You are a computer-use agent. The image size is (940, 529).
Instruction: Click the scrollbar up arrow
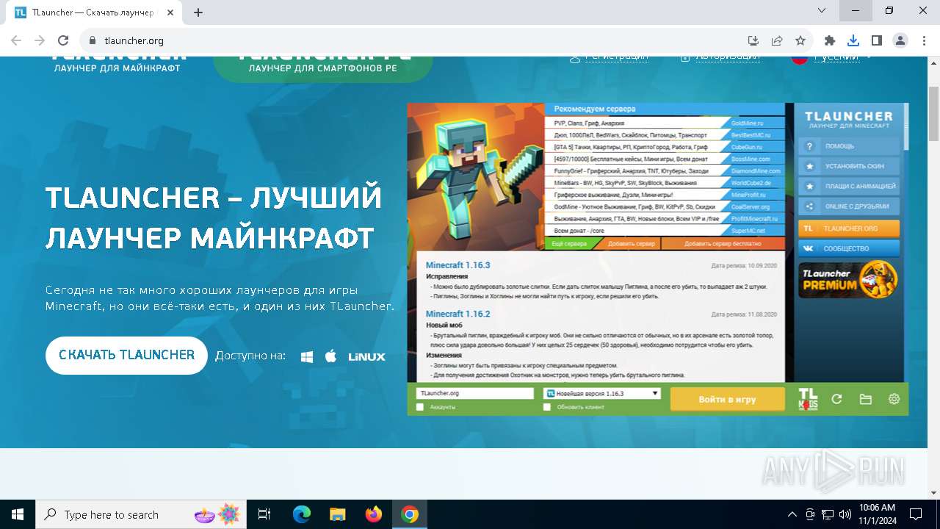pyautogui.click(x=933, y=63)
